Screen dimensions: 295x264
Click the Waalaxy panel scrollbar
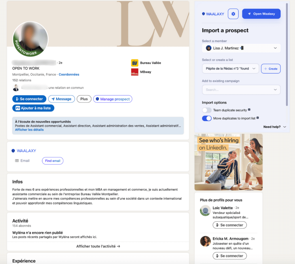pos(287,54)
